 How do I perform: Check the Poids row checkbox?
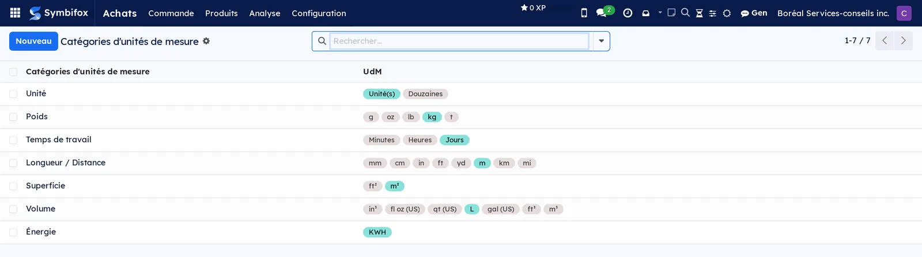(x=13, y=116)
